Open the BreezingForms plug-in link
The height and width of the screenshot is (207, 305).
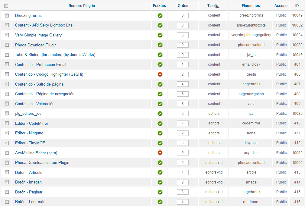click(x=28, y=15)
